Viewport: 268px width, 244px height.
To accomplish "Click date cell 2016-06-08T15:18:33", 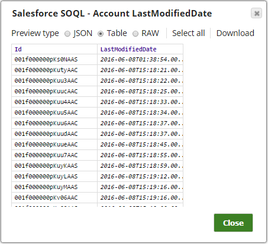I will click(x=140, y=102).
